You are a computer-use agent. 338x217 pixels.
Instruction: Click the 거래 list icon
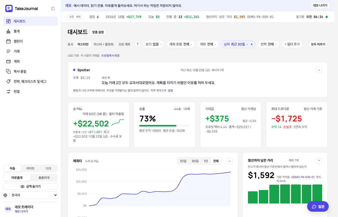pyautogui.click(x=8, y=51)
